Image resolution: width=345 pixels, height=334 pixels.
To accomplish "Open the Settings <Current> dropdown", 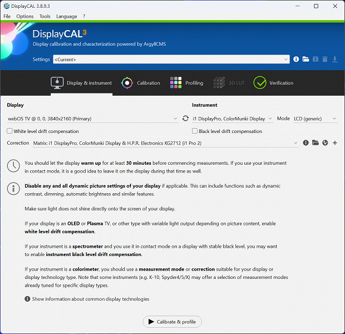I will tap(171, 59).
